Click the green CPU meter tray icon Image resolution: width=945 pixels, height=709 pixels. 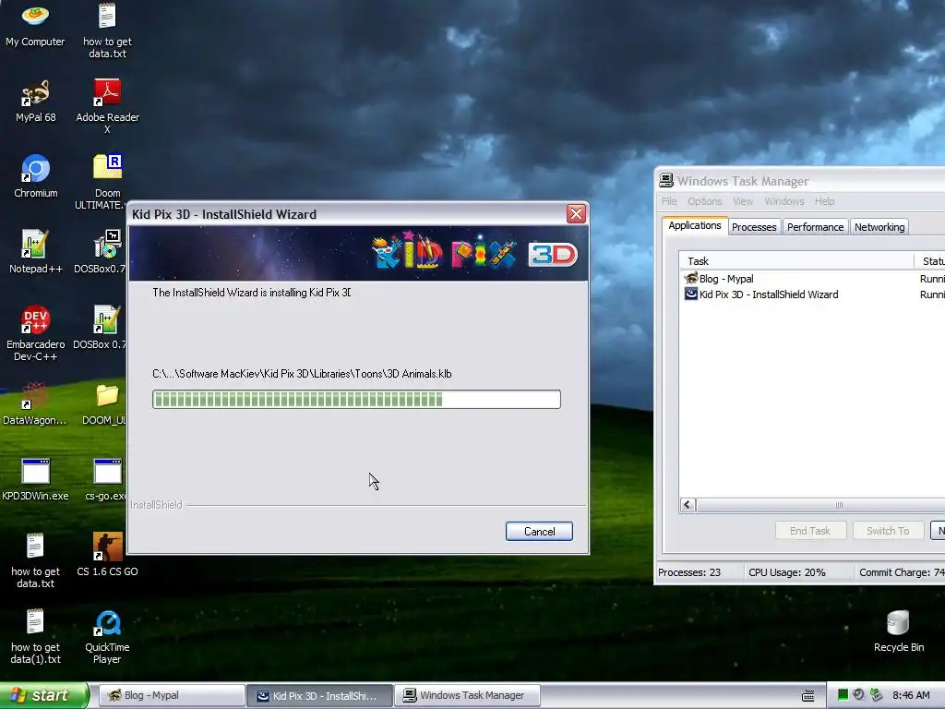(x=843, y=695)
